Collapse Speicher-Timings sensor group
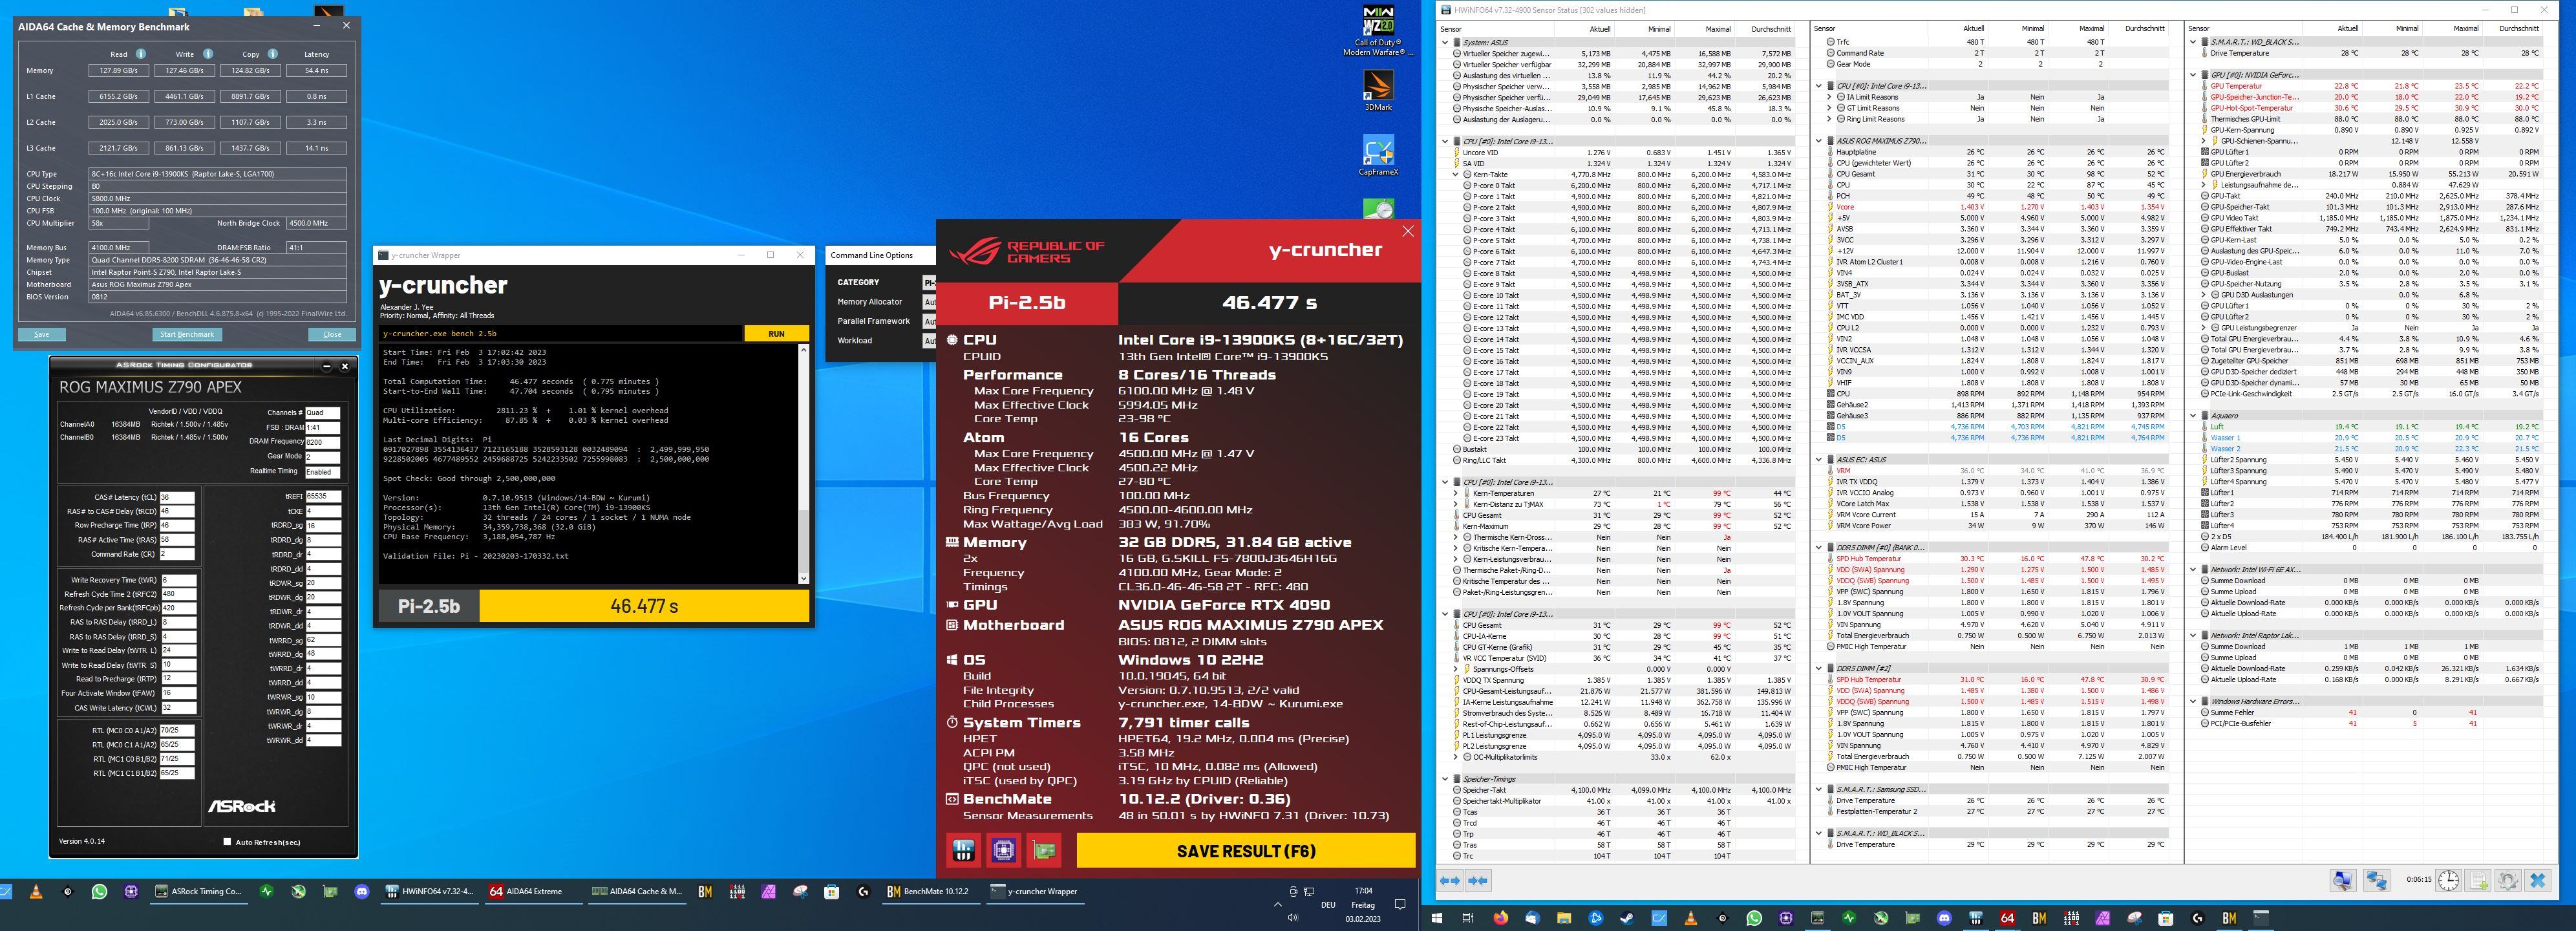 1445,779
